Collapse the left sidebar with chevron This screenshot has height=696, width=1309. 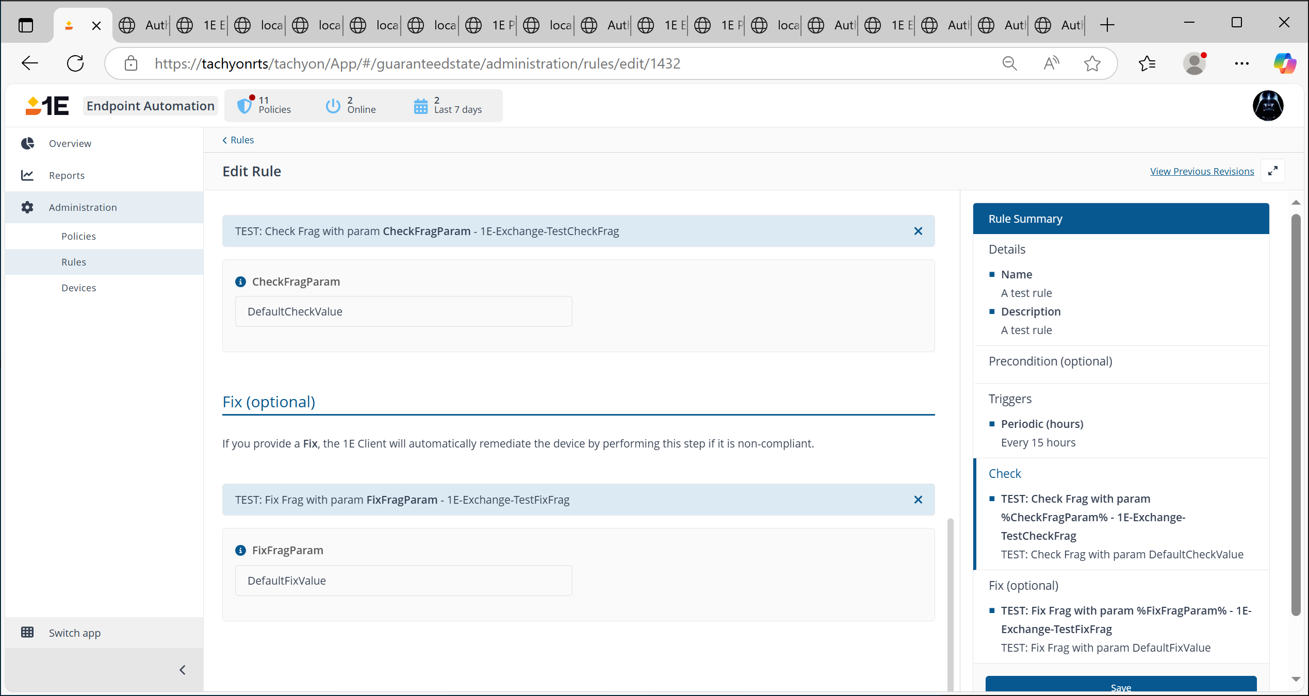(x=182, y=670)
